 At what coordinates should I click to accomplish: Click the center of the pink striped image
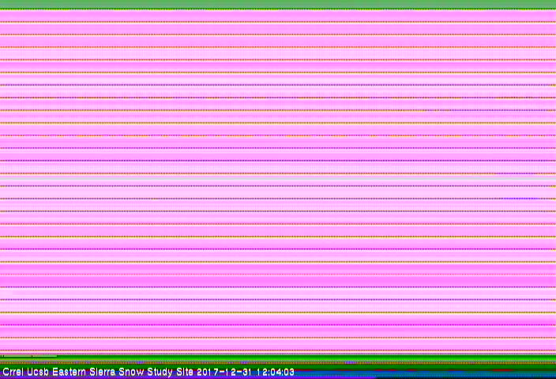point(278,183)
